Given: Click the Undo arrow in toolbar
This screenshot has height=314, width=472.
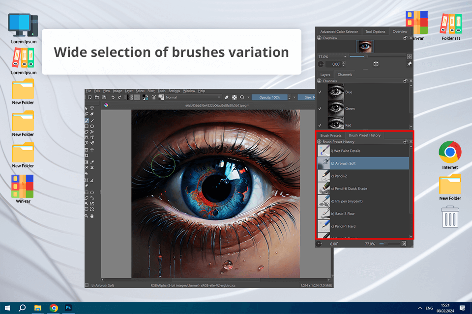Looking at the screenshot, I should point(113,97).
